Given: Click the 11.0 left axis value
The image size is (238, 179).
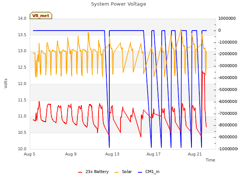Looking at the screenshot, I should 22,116.
